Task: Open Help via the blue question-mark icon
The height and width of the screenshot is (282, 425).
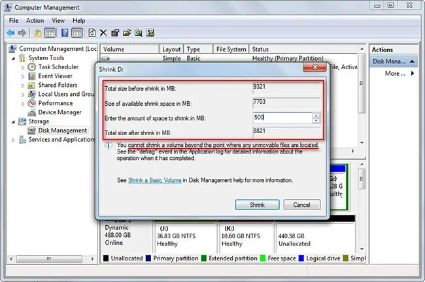Action: tap(65, 33)
